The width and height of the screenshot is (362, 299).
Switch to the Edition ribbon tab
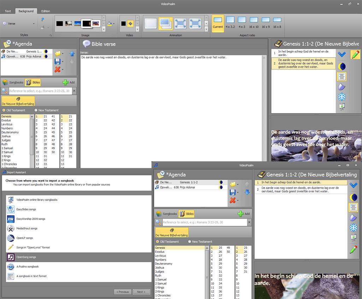coord(46,11)
